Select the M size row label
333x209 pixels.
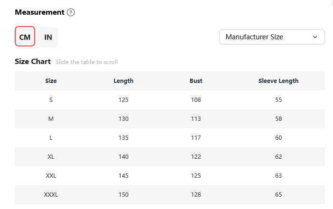tap(51, 119)
